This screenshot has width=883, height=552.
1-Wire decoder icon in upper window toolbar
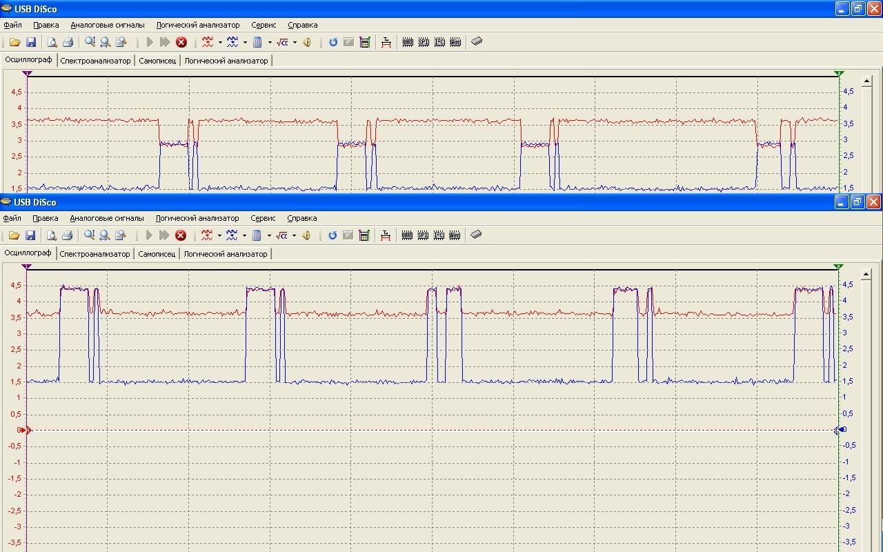click(x=455, y=42)
